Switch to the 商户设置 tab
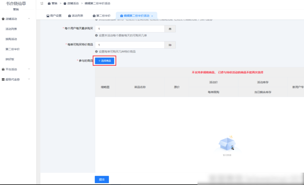The width and height of the screenshot is (304, 185). pyautogui.click(x=54, y=16)
